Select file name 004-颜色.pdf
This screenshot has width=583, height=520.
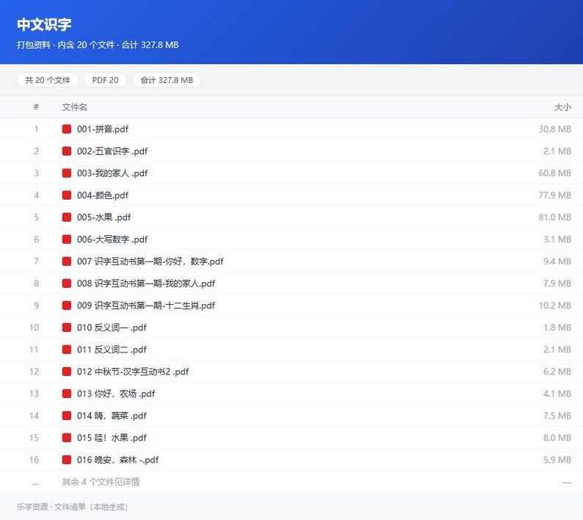click(103, 195)
